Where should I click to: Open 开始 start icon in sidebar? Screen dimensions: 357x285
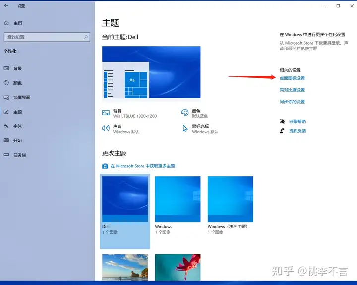pos(6,140)
